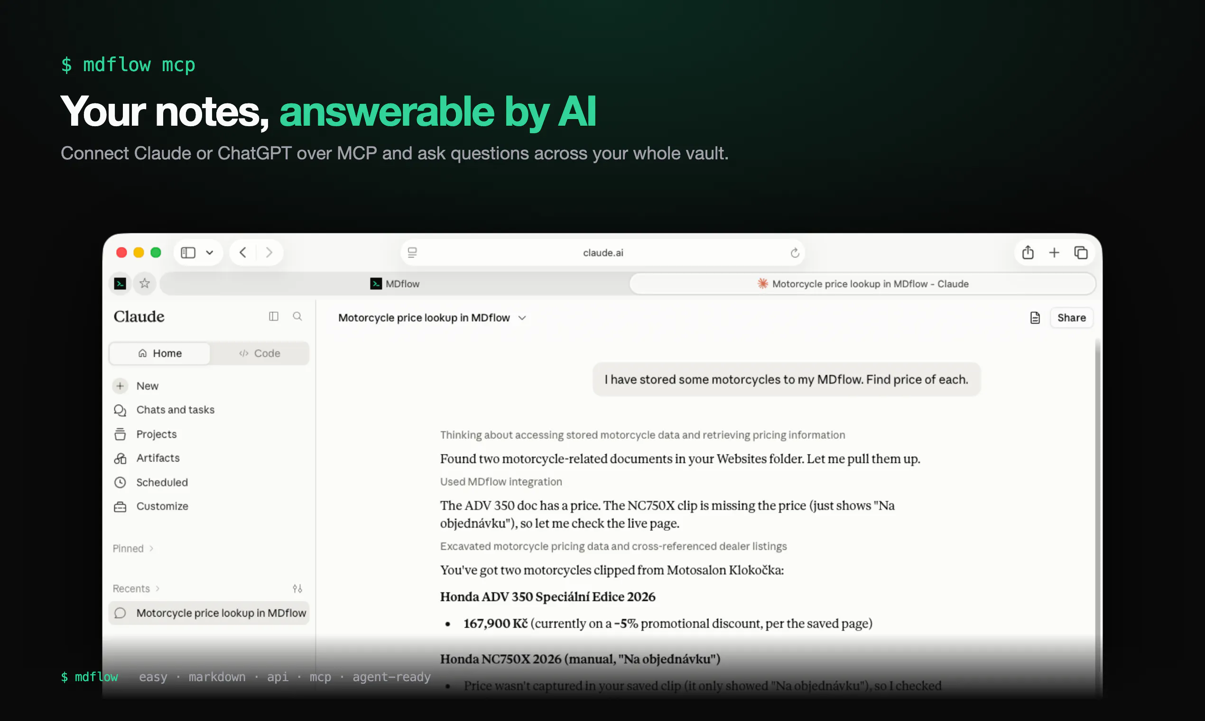Viewport: 1205px width, 721px height.
Task: Click the 167,900 Kč price text
Action: pyautogui.click(x=495, y=623)
